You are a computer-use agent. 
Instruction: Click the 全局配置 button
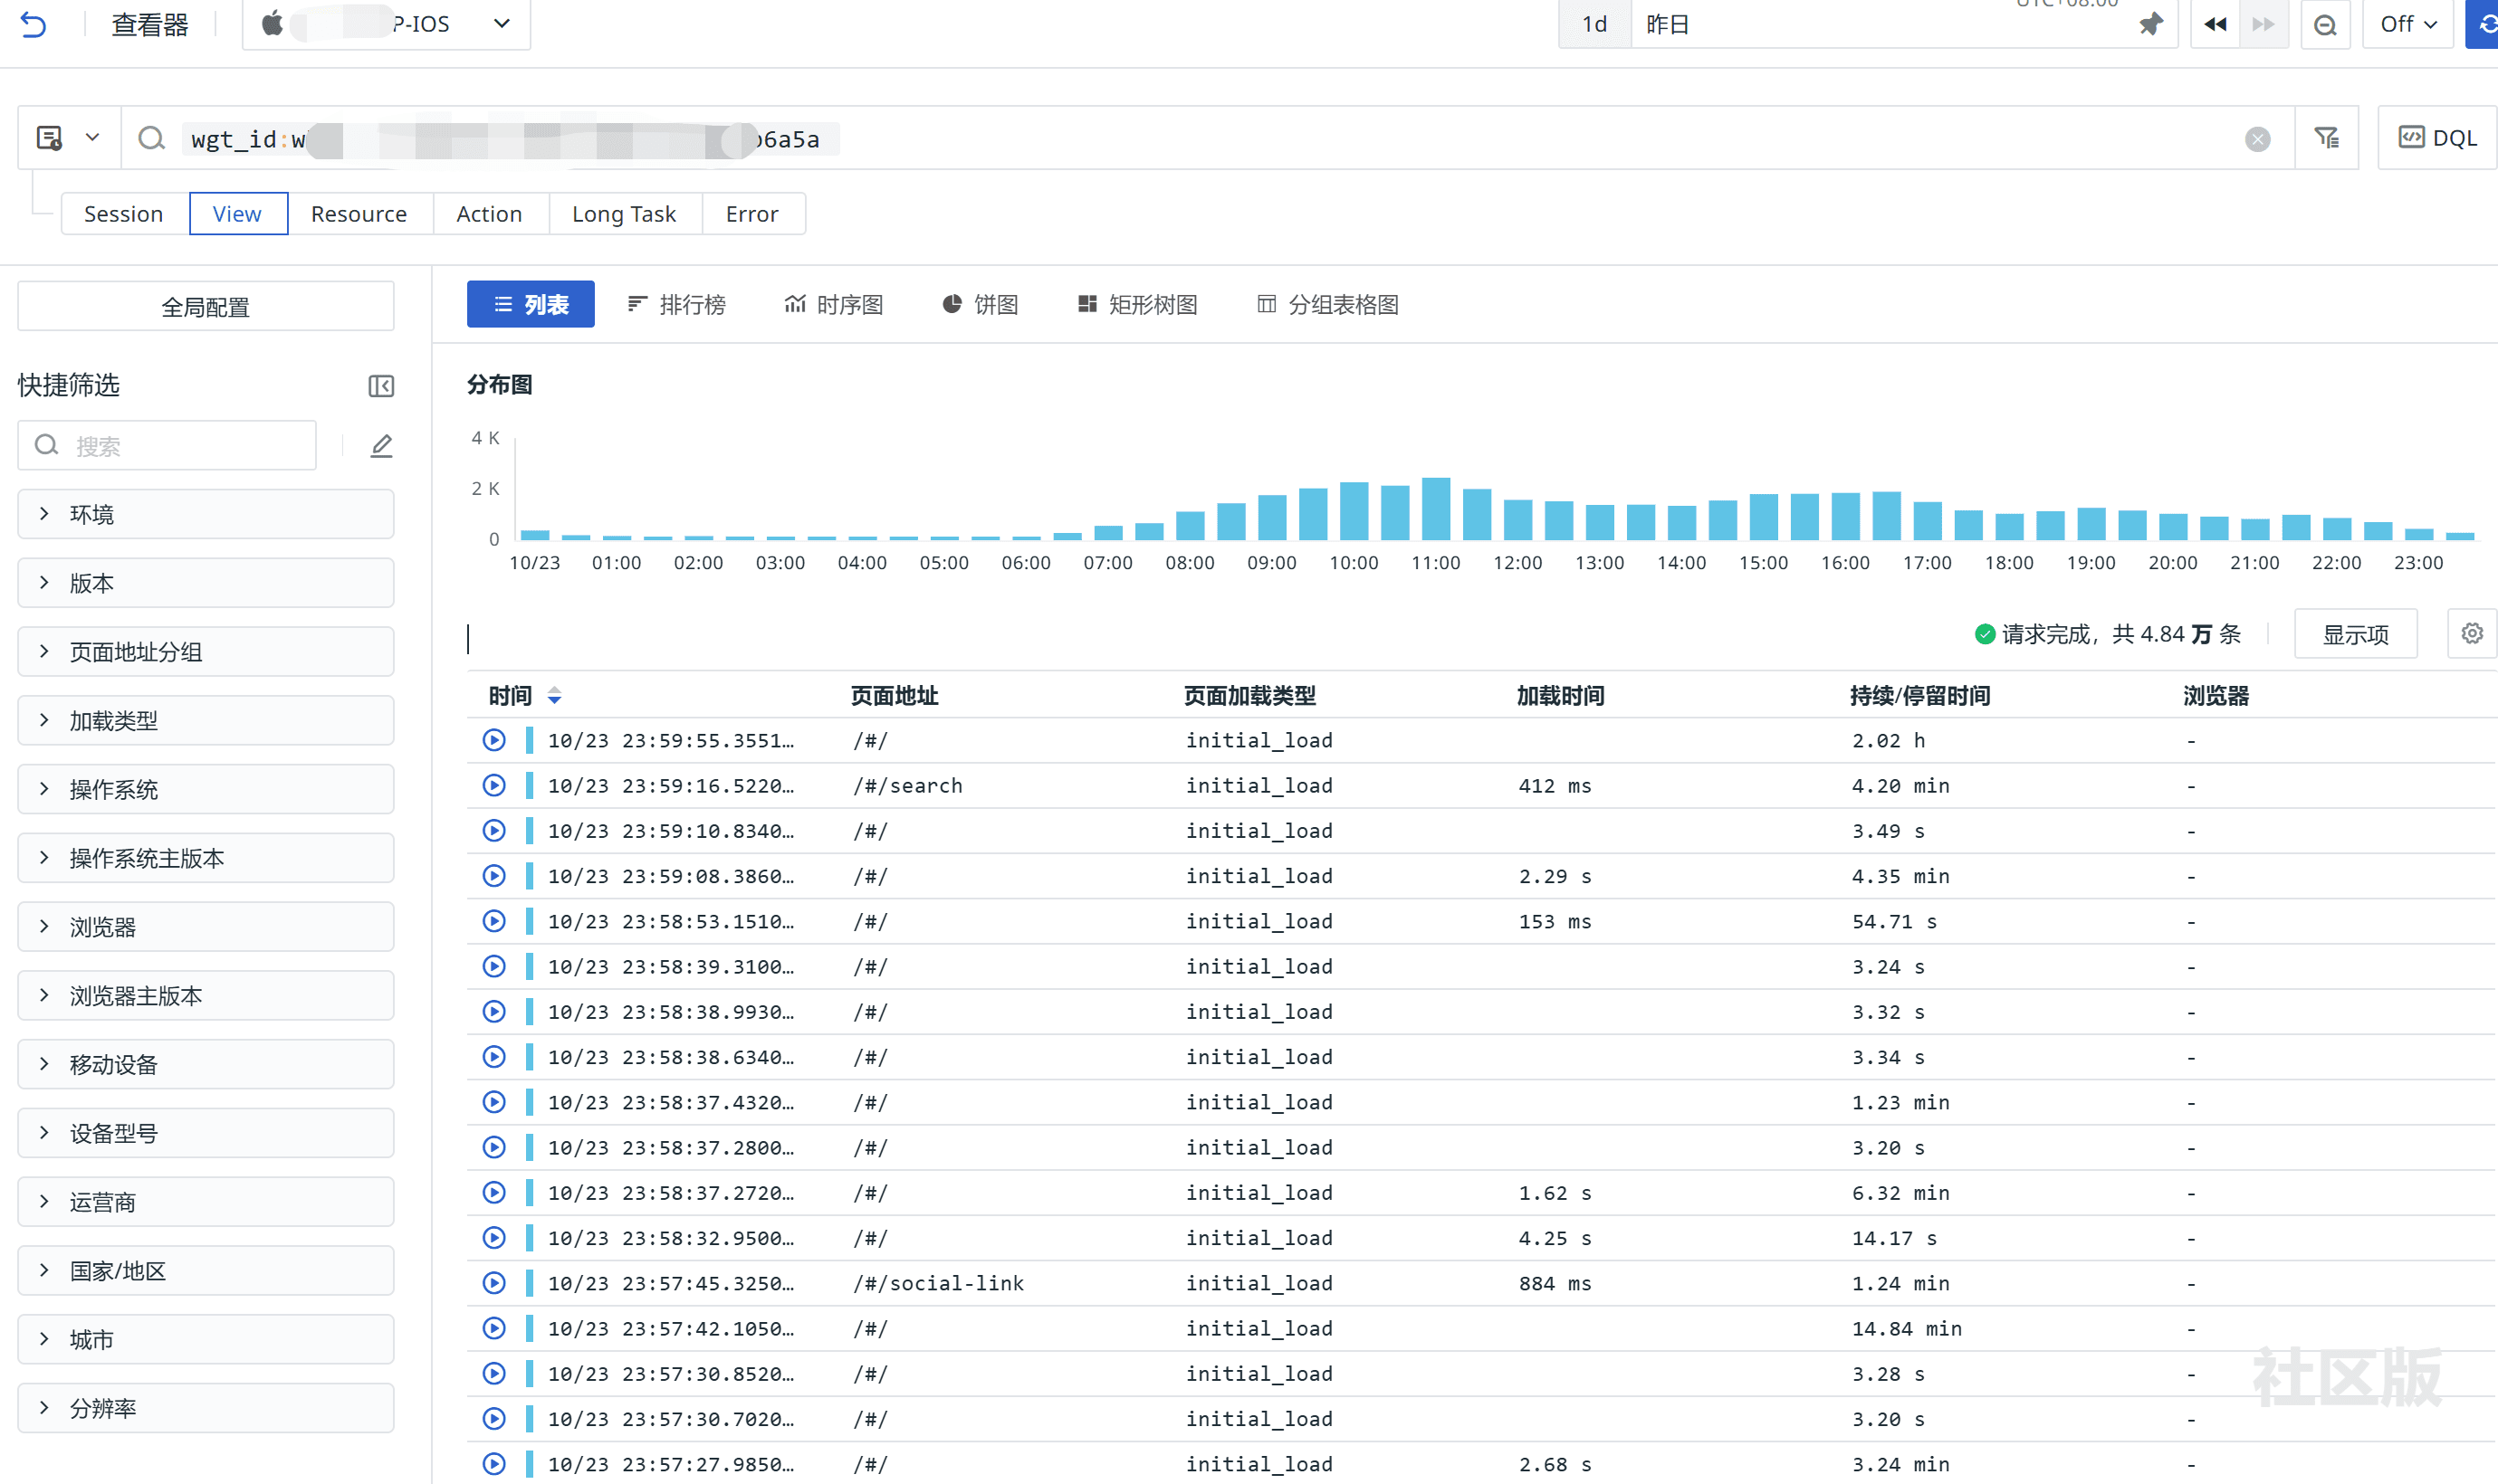(x=206, y=307)
